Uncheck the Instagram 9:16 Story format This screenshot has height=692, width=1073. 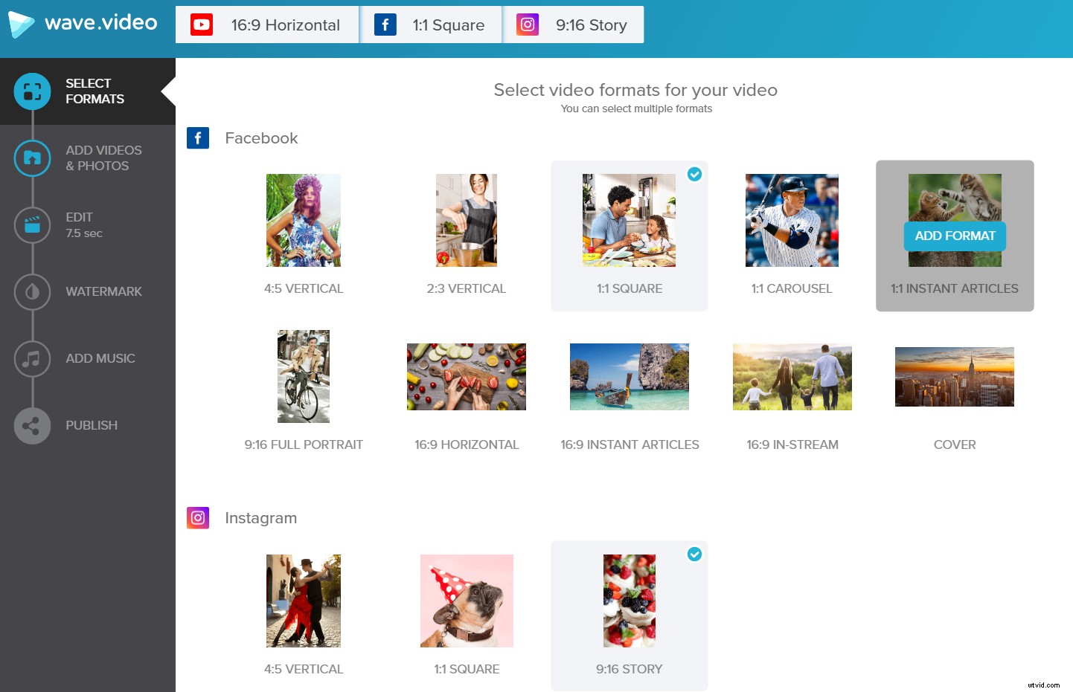click(x=694, y=554)
